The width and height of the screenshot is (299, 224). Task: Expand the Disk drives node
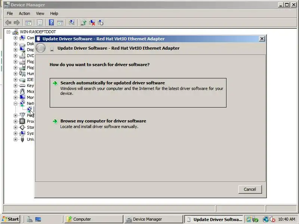click(15, 44)
